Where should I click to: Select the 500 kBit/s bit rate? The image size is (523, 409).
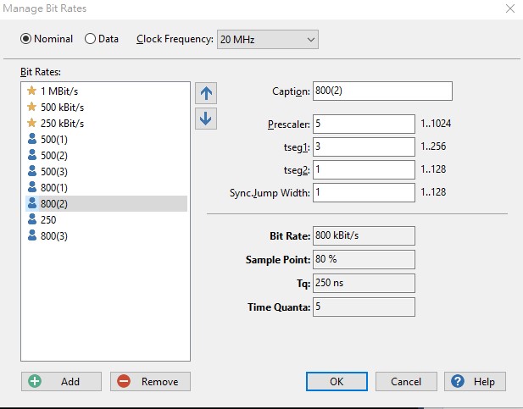click(106, 107)
